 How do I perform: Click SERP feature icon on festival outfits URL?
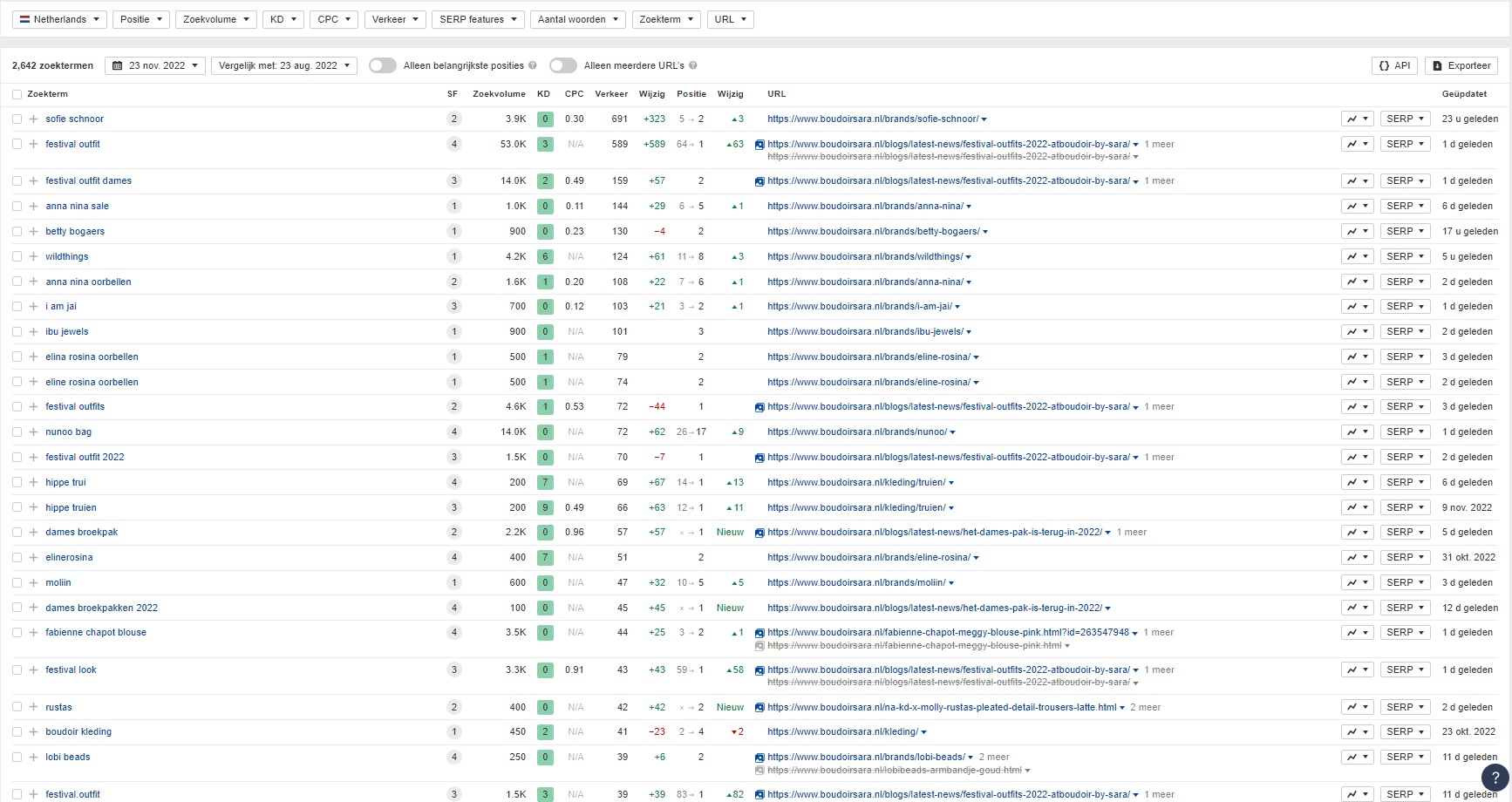point(759,407)
